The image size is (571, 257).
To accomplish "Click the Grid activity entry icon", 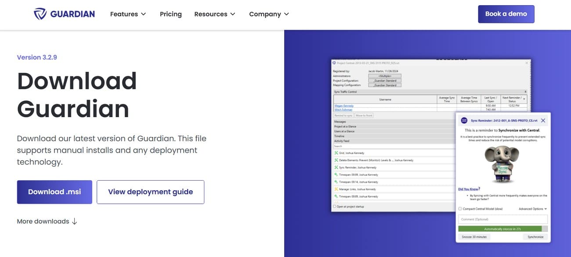I will [336, 153].
